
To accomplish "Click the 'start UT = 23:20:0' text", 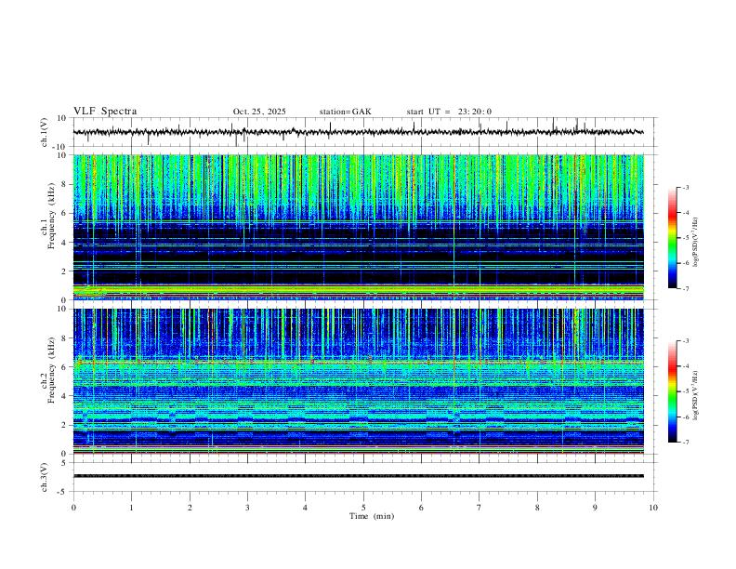I will pyautogui.click(x=449, y=112).
